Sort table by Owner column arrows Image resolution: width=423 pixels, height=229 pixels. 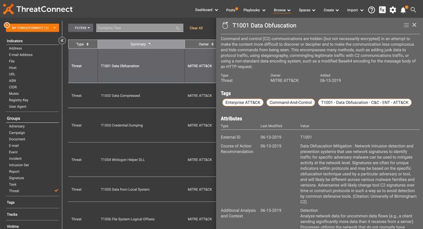pyautogui.click(x=212, y=44)
